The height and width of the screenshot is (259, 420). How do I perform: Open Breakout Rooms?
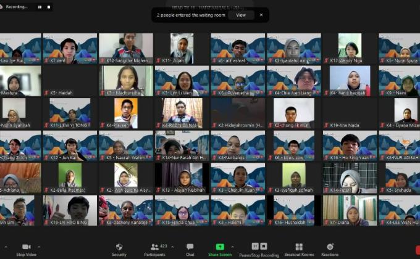click(x=299, y=248)
